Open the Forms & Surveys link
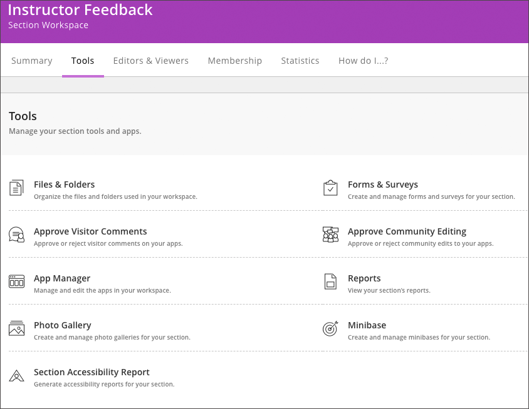 [x=382, y=184]
